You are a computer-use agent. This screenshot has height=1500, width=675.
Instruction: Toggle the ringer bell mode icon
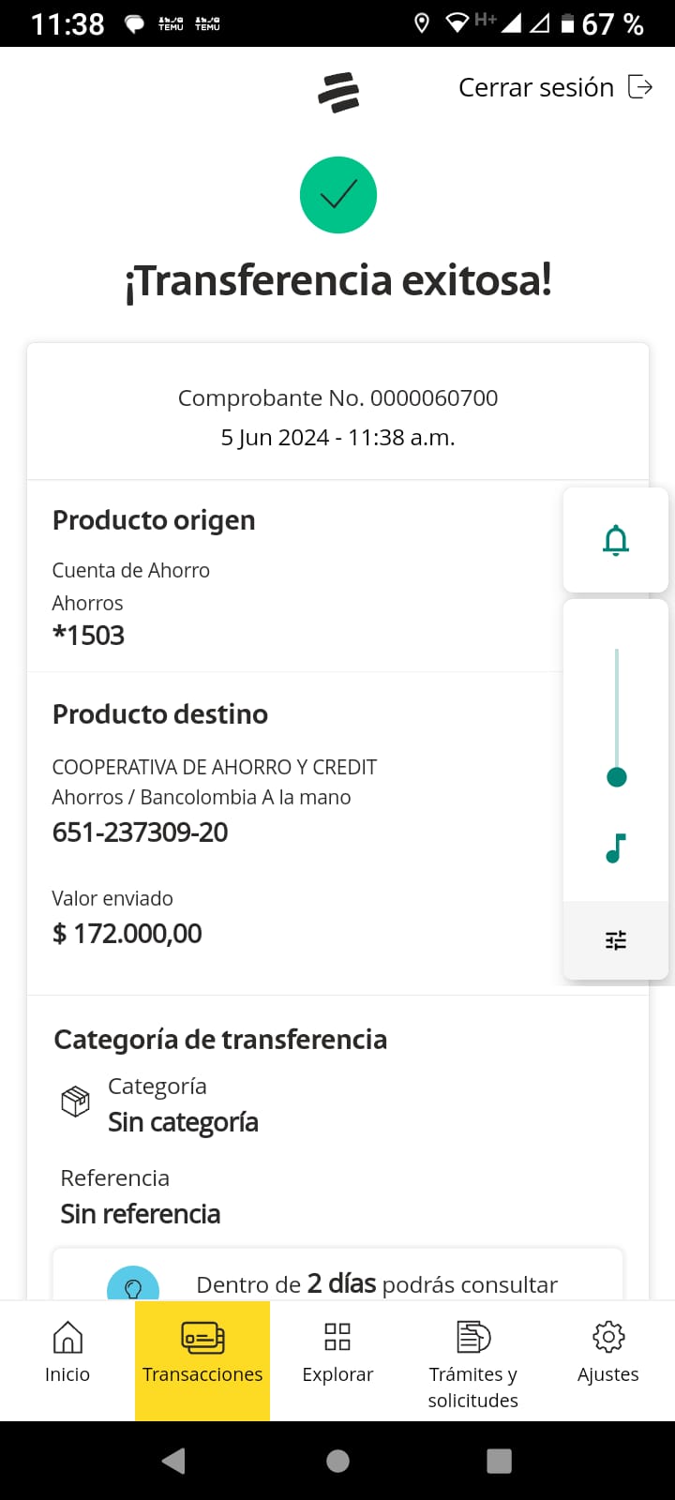[616, 540]
